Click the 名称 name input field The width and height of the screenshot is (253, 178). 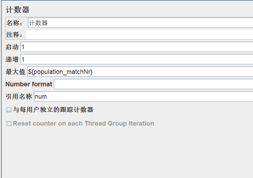140,23
